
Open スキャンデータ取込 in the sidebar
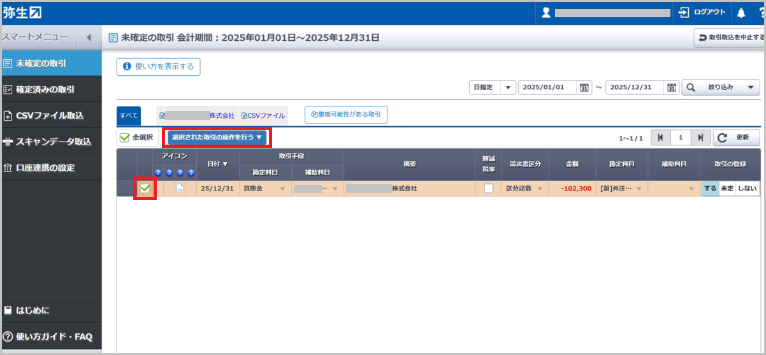pos(51,141)
